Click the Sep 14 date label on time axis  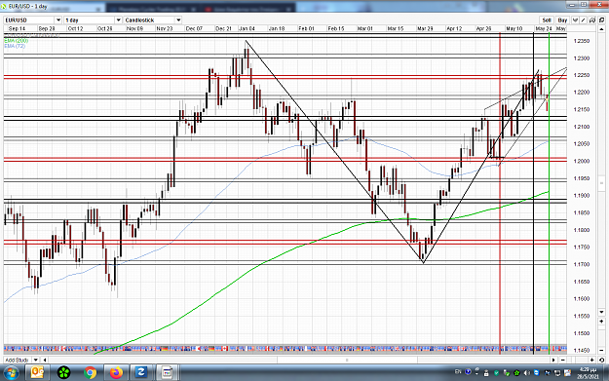click(x=17, y=28)
